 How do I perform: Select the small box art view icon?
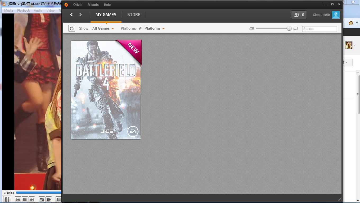click(x=251, y=28)
